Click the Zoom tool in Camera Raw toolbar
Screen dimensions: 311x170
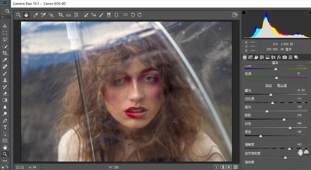18,15
